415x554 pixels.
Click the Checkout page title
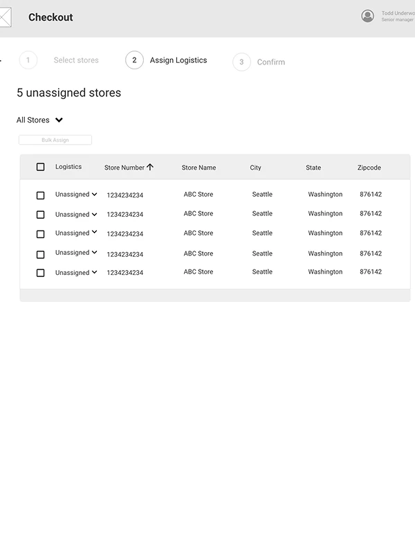pos(50,17)
